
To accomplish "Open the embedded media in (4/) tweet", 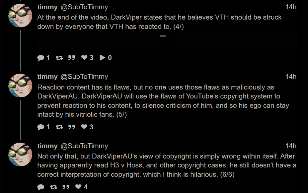I will (x=167, y=41).
